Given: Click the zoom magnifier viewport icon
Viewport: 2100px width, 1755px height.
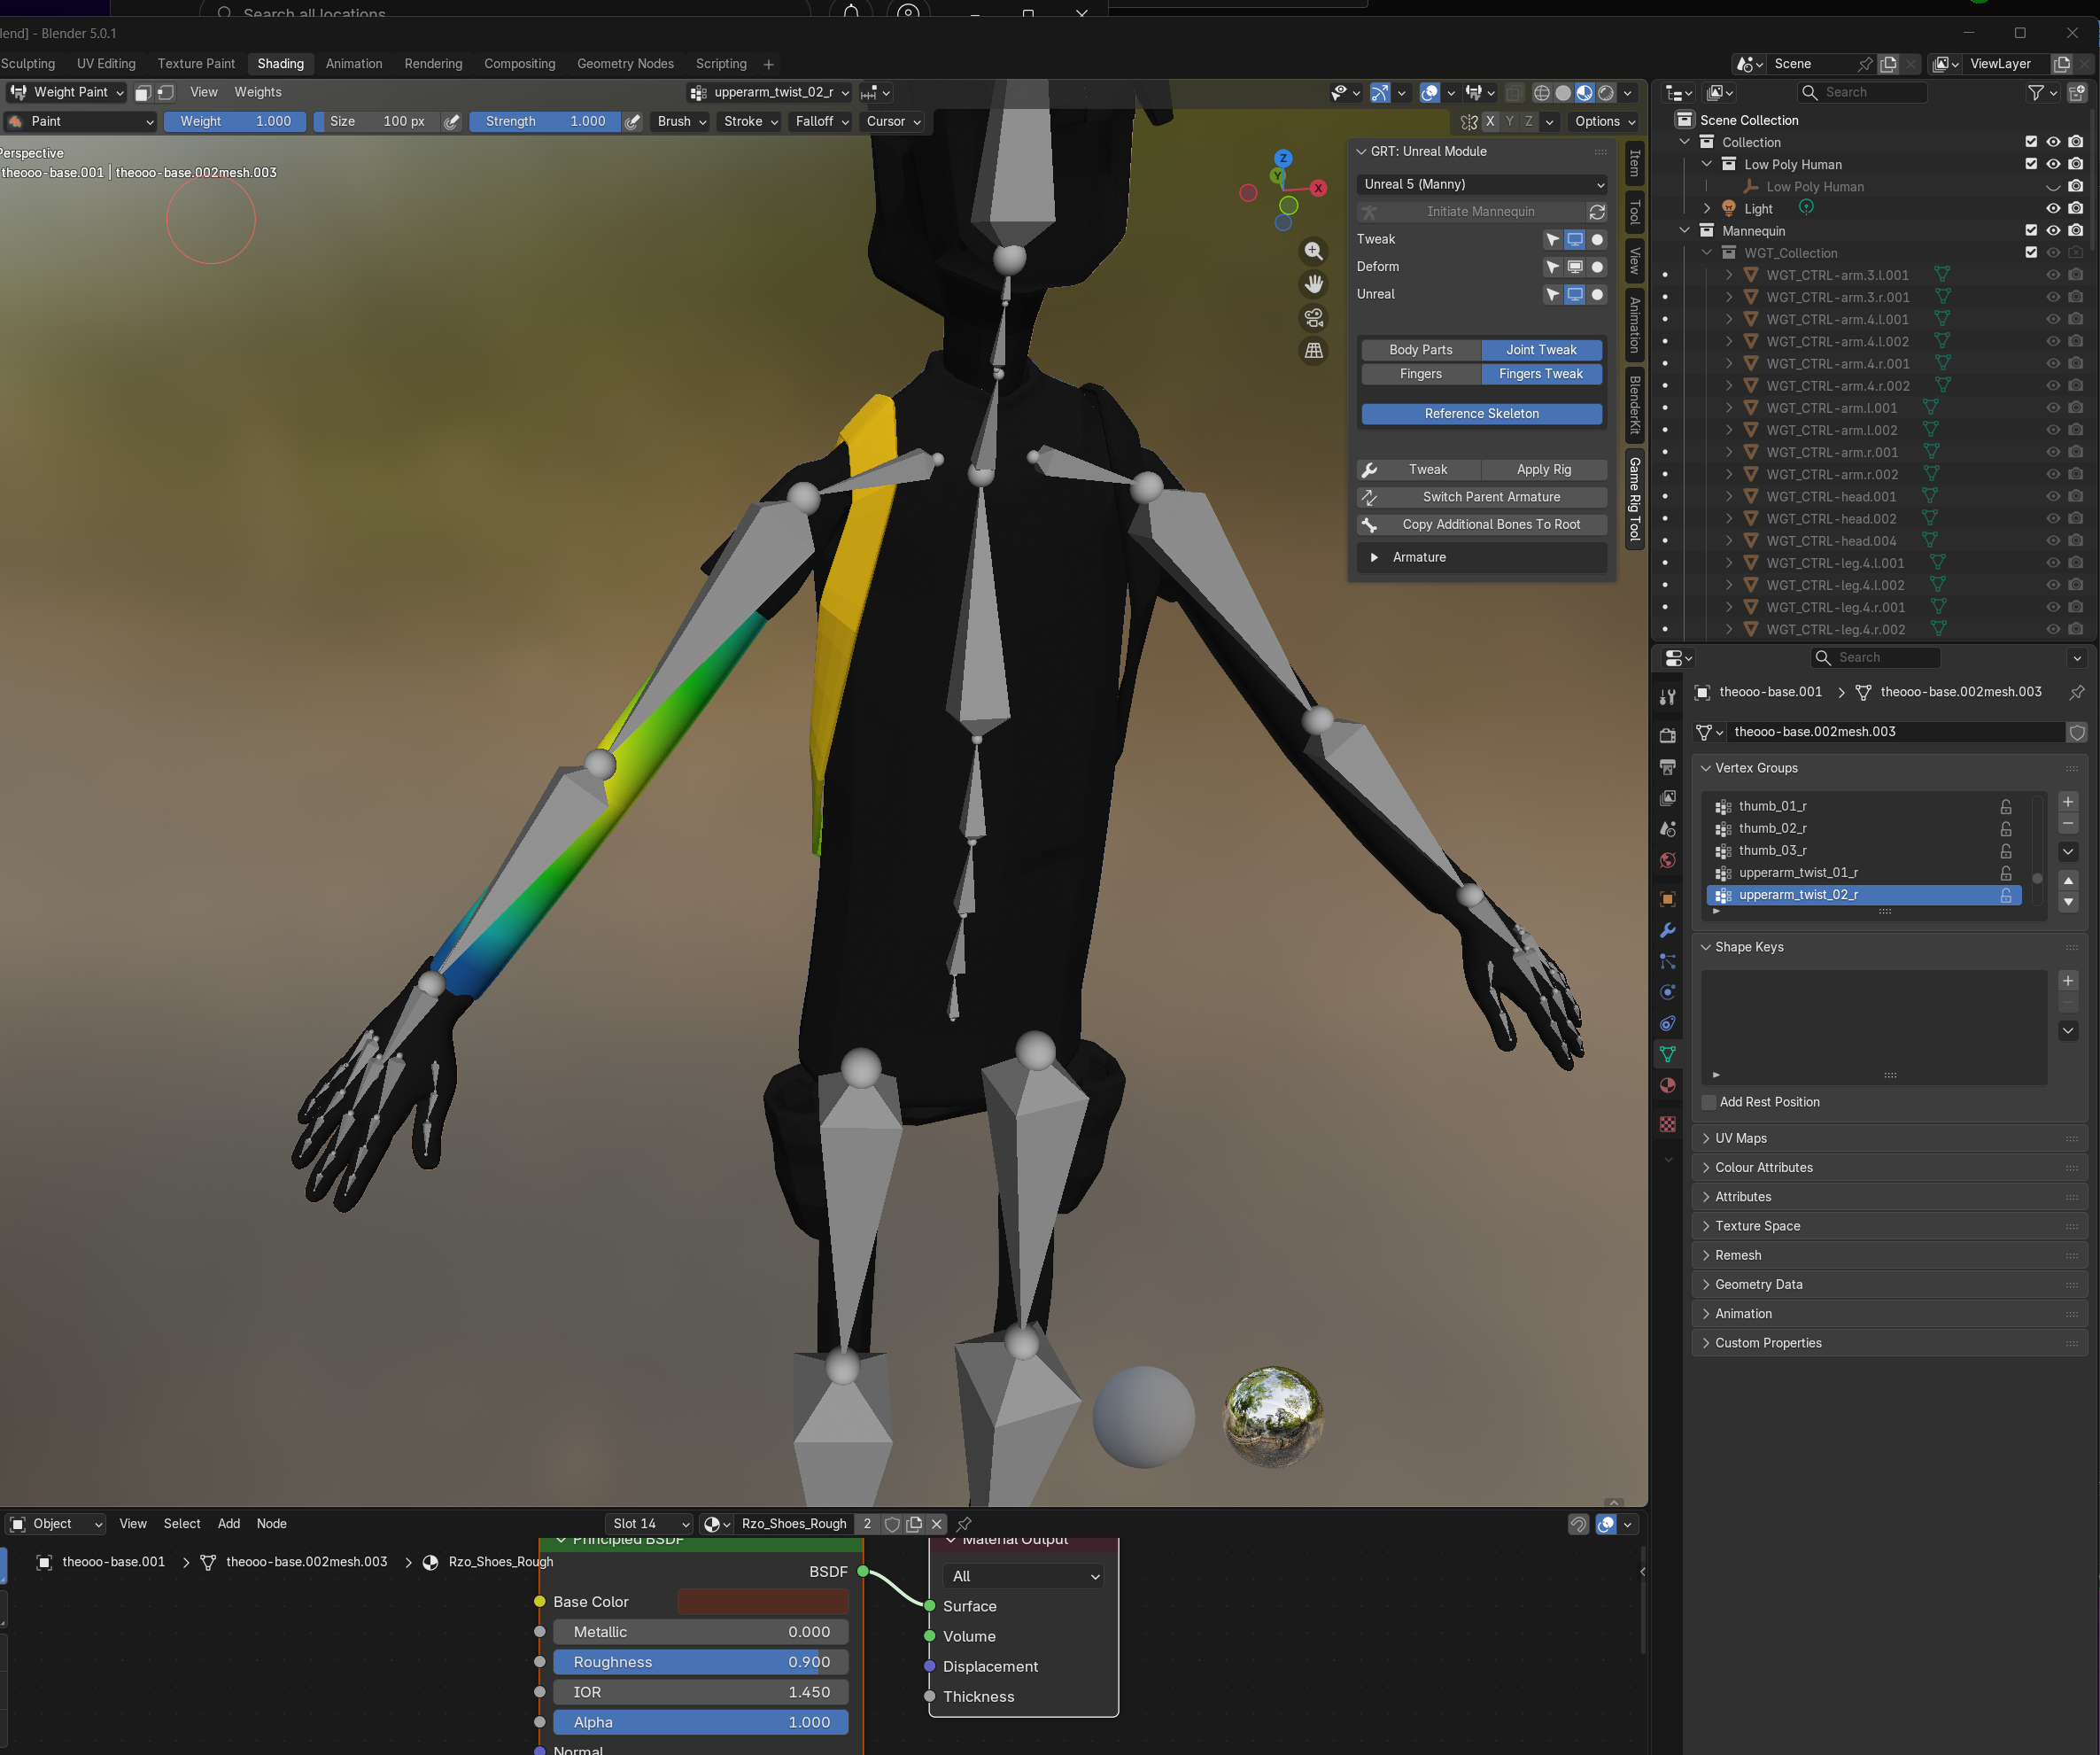Looking at the screenshot, I should coord(1313,251).
